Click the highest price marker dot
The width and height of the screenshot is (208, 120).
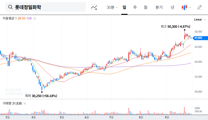click(185, 30)
